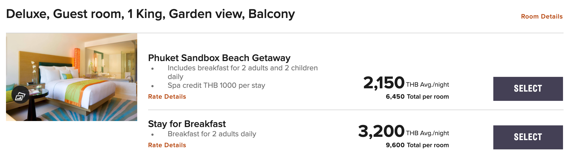
Task: Click THB Avg./night label beside 2,150
Action: click(427, 85)
